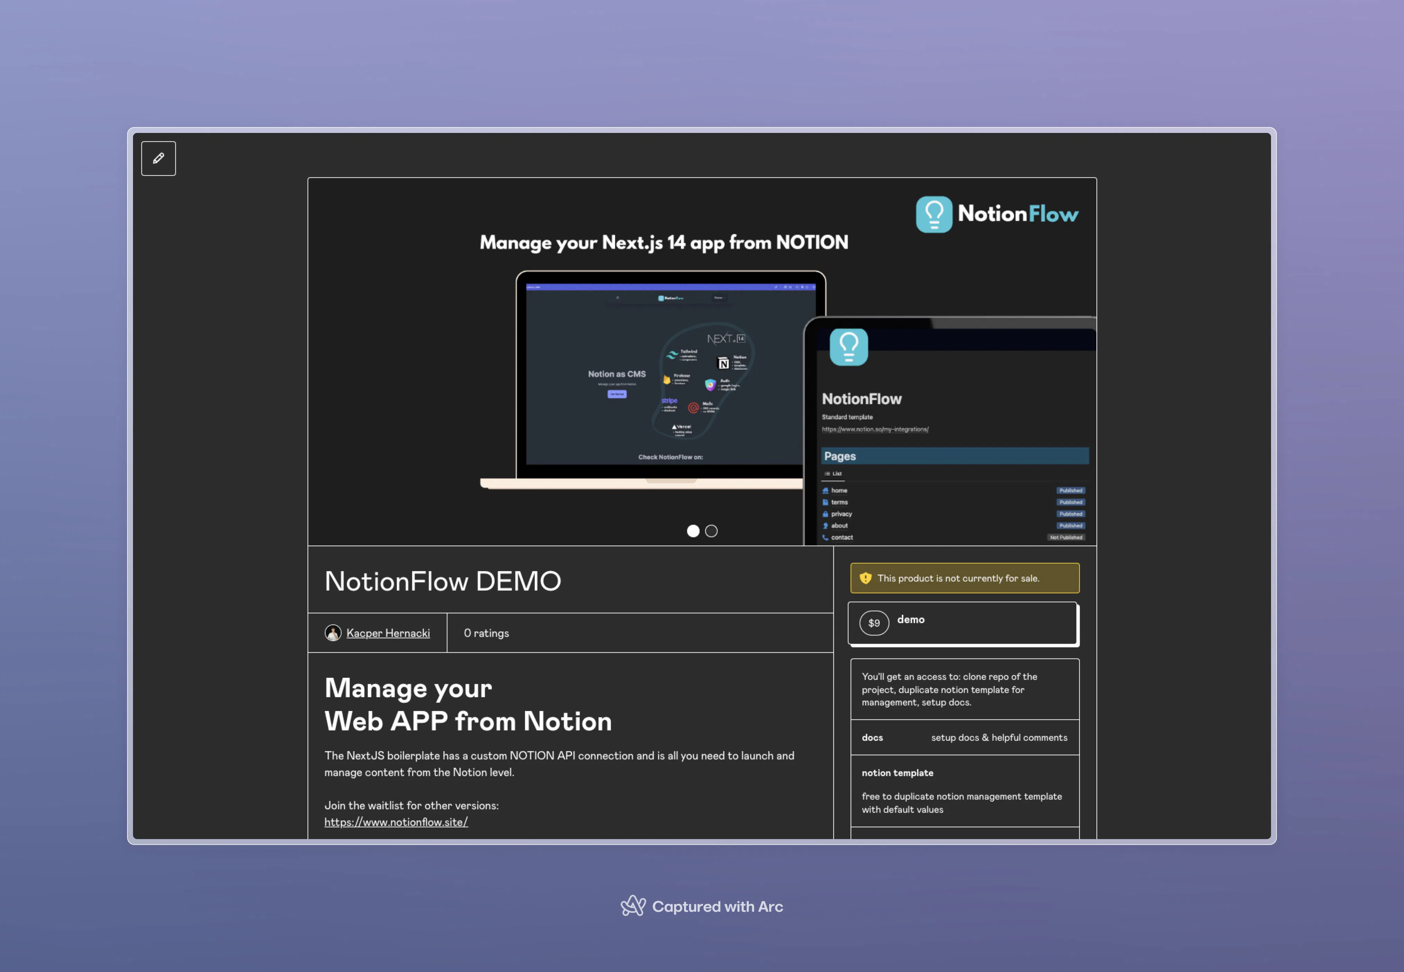Viewport: 1404px width, 972px height.
Task: Click Kacper Hernacki's avatar image
Action: (x=333, y=633)
